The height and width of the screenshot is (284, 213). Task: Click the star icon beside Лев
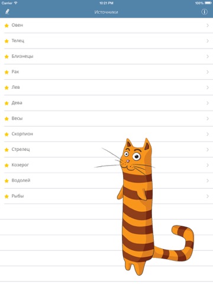coord(7,88)
